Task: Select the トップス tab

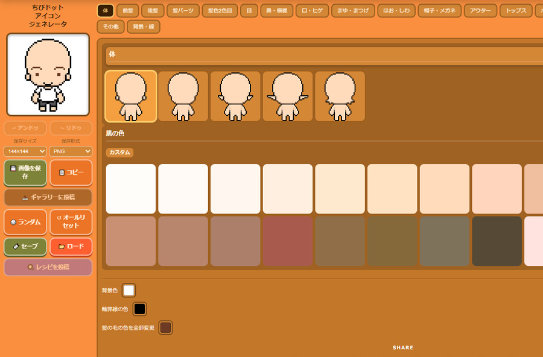Action: tap(516, 11)
